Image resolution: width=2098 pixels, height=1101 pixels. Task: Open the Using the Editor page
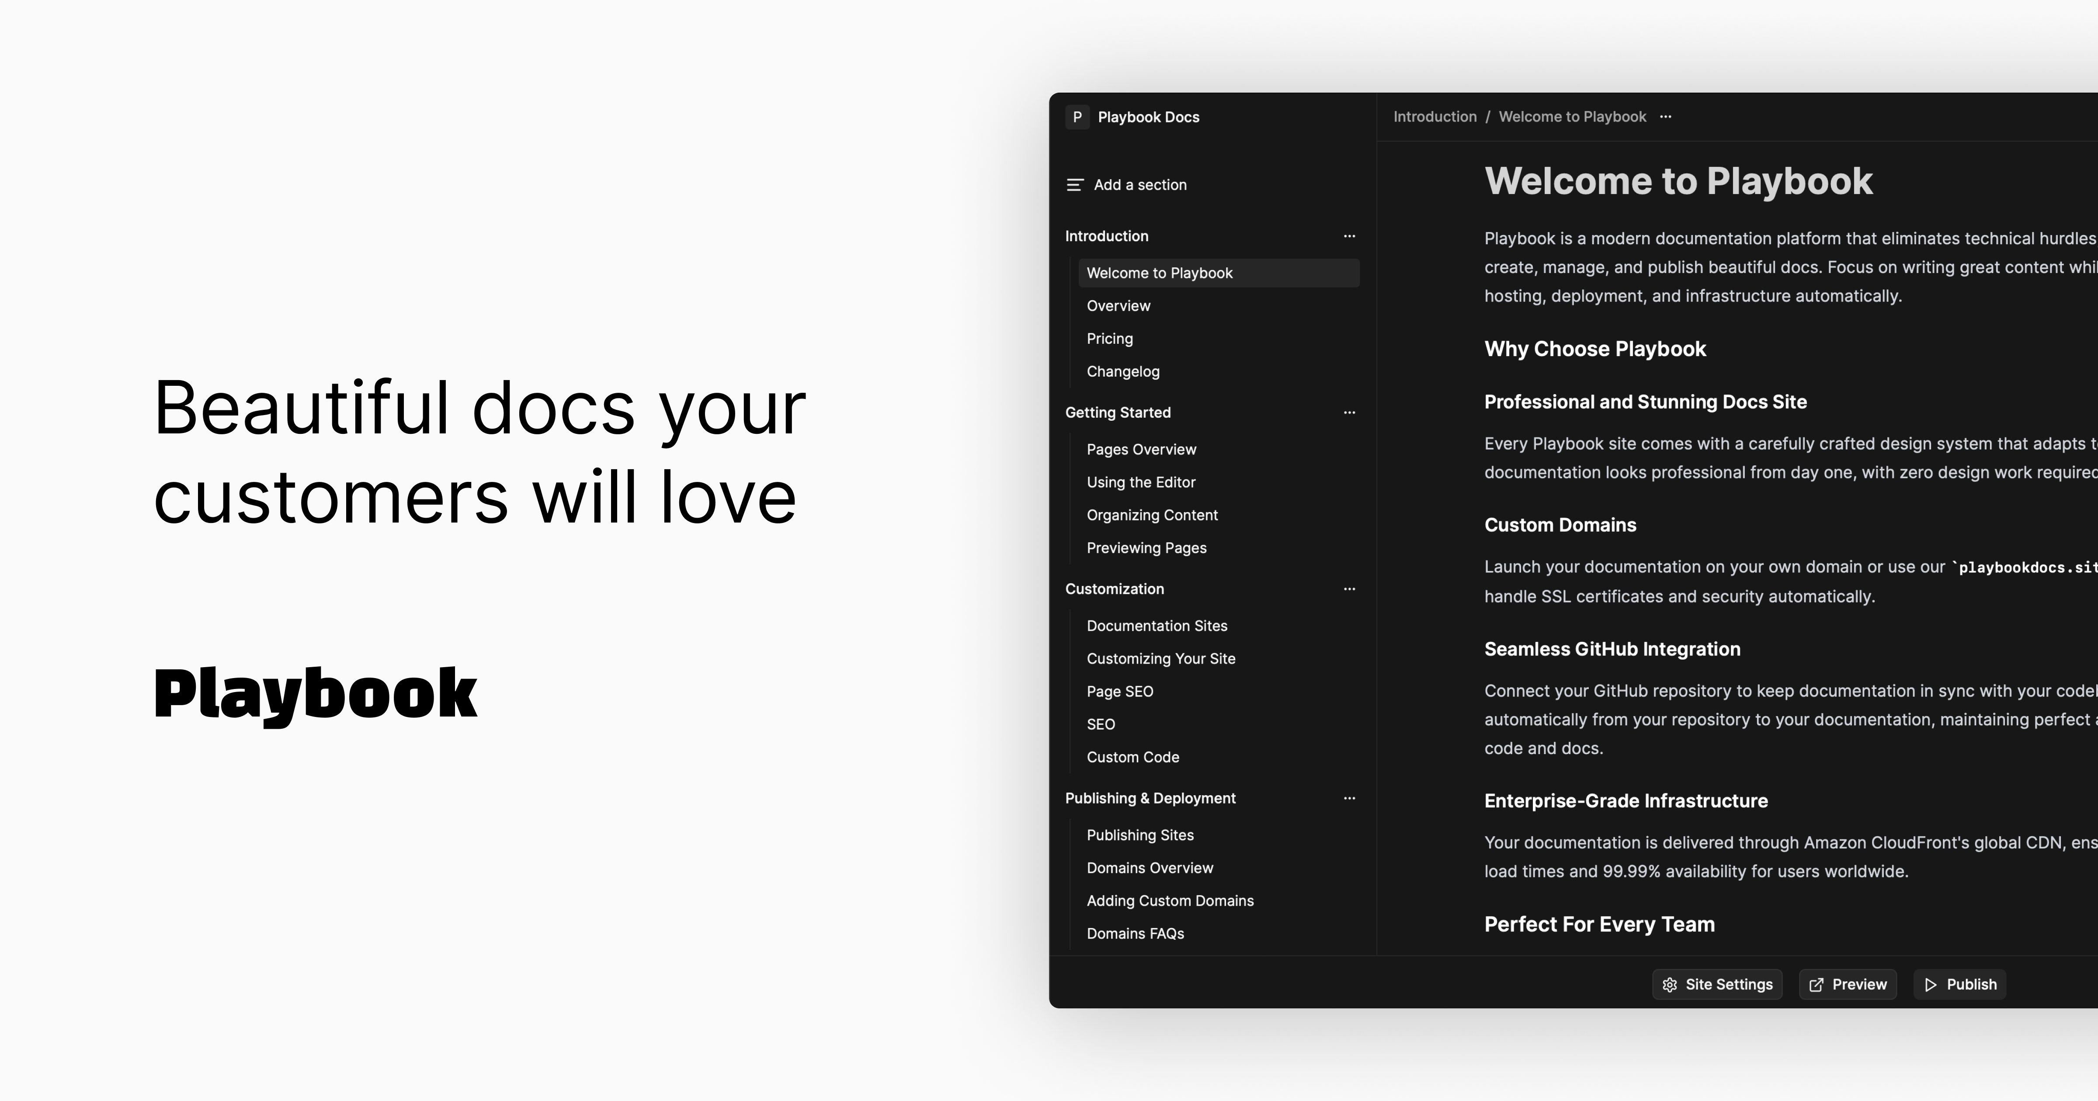[x=1140, y=482]
